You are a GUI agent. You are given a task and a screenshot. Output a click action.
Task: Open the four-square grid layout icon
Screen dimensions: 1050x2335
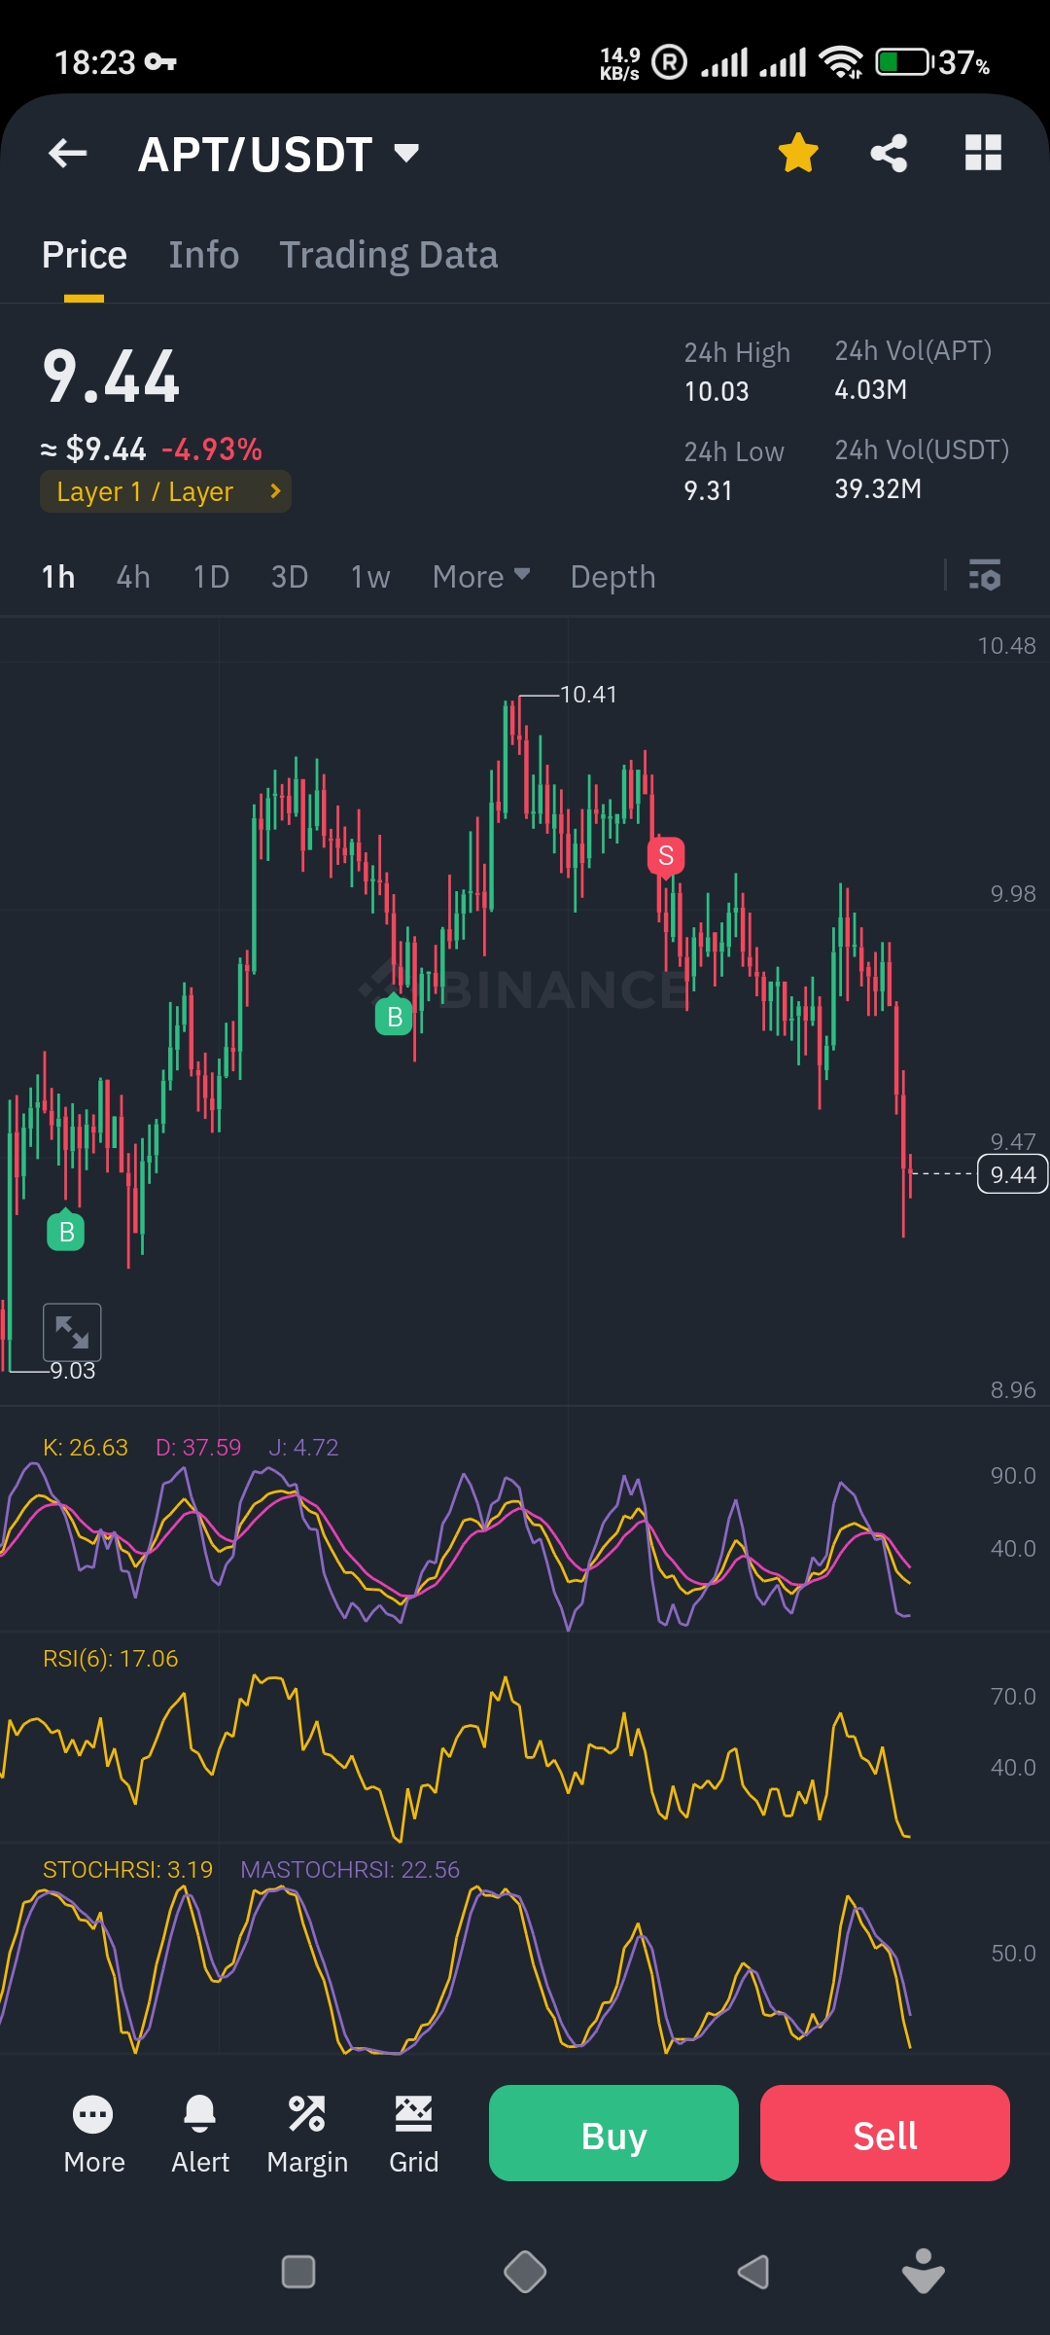click(x=983, y=153)
